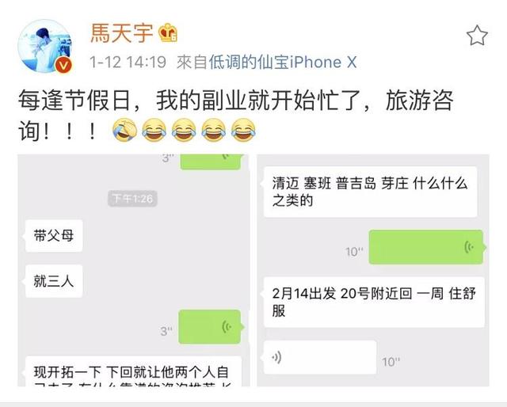The width and height of the screenshot is (507, 407).
Task: Play the green 3-second voice message at the bottom left
Action: (x=210, y=327)
